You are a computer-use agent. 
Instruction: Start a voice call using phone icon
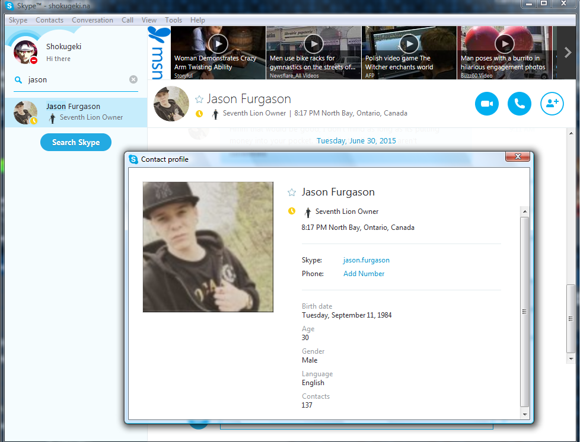click(x=520, y=104)
